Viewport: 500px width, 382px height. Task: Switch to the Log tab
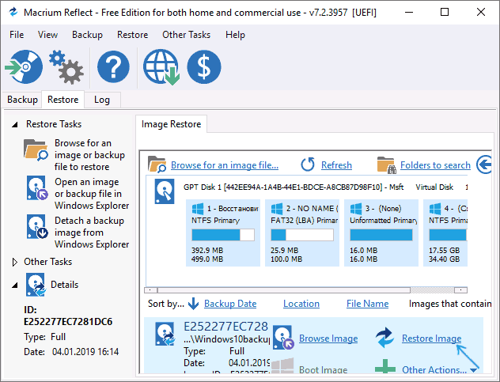tap(101, 100)
